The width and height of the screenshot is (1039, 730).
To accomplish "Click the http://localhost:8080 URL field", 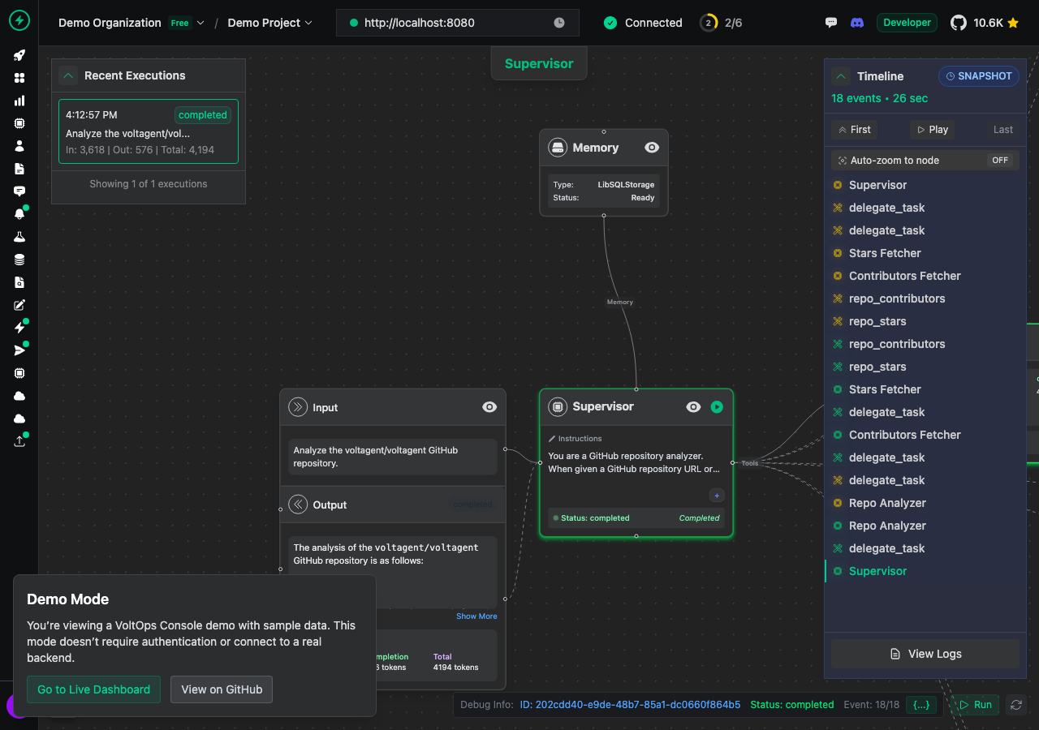I will click(x=458, y=23).
